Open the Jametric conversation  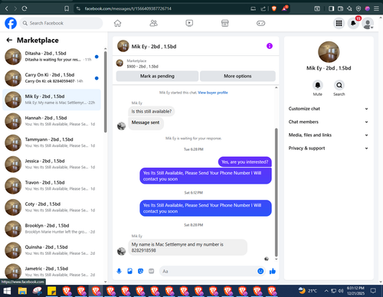[x=51, y=272]
